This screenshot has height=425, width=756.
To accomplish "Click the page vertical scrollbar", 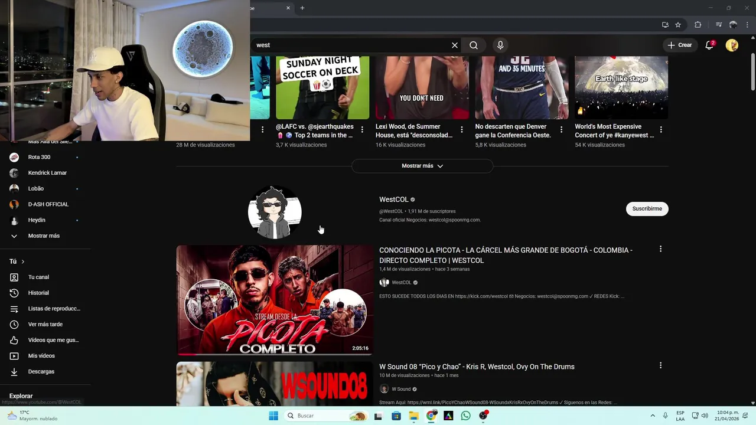I will 752,73.
